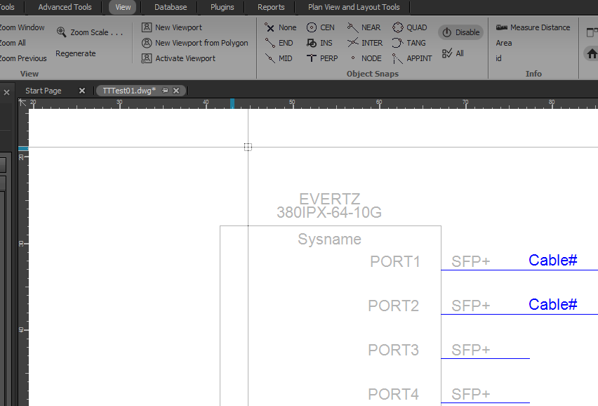The image size is (598, 406).
Task: Enable the APPINT apparent intersection snap icon
Action: [398, 58]
